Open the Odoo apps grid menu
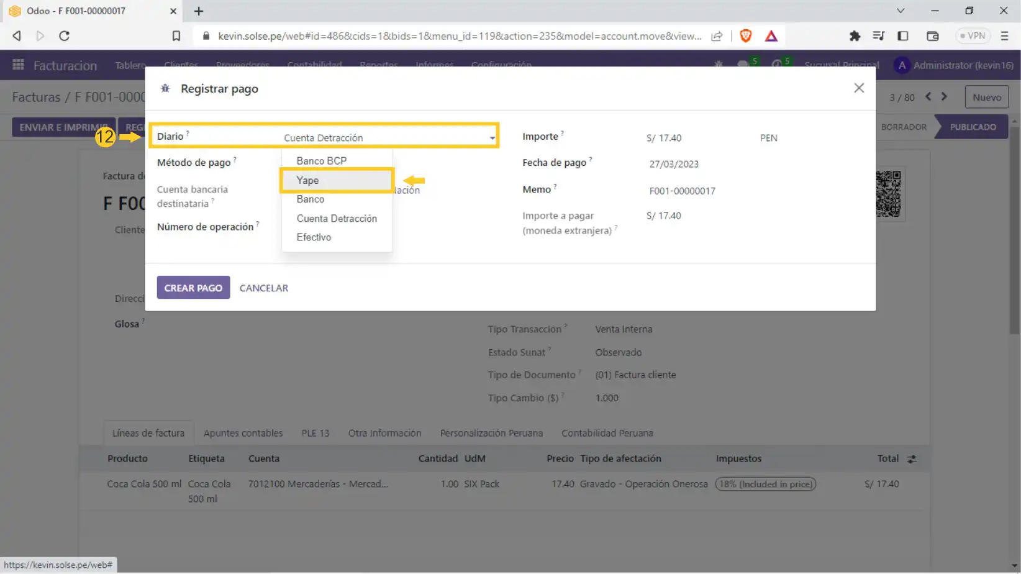 [x=18, y=65]
